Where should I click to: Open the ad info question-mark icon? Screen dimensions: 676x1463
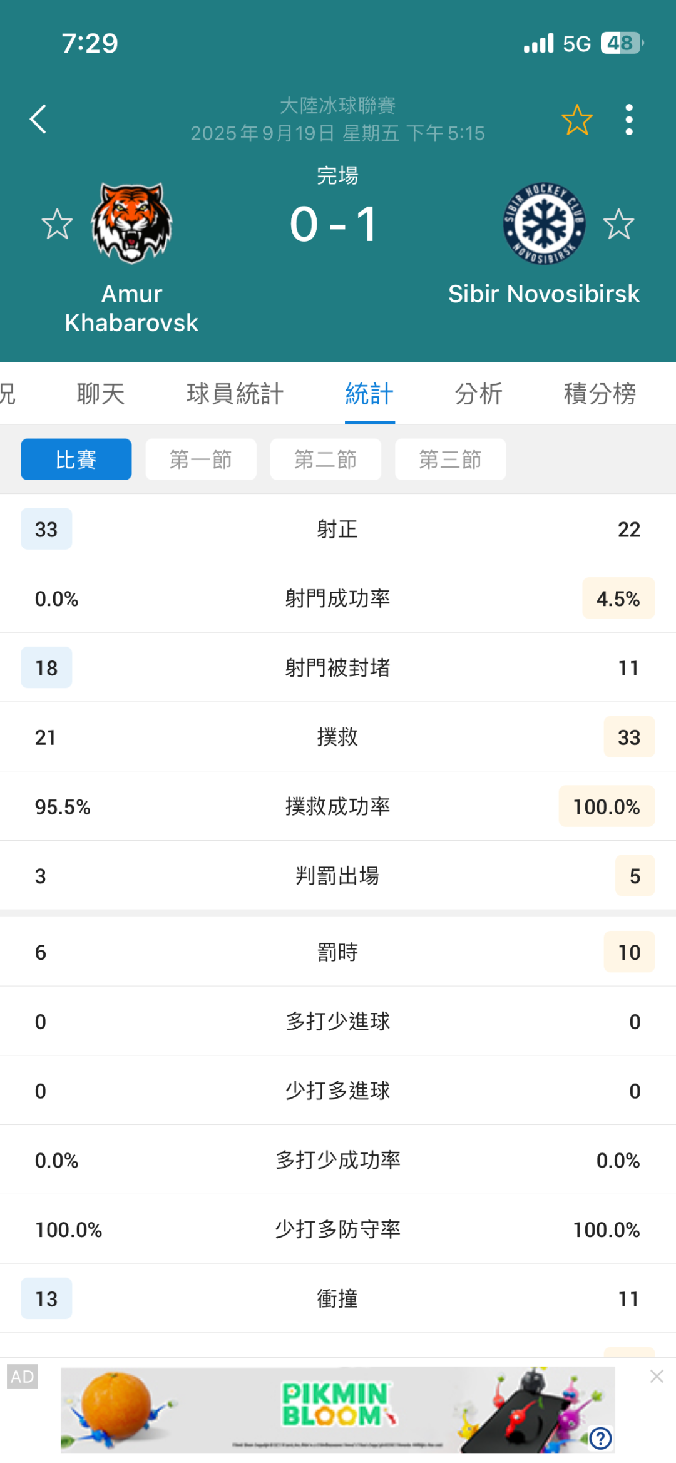(x=601, y=1438)
